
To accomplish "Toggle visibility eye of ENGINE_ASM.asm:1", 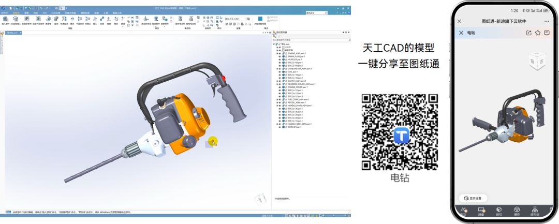I will pyautogui.click(x=280, y=53).
